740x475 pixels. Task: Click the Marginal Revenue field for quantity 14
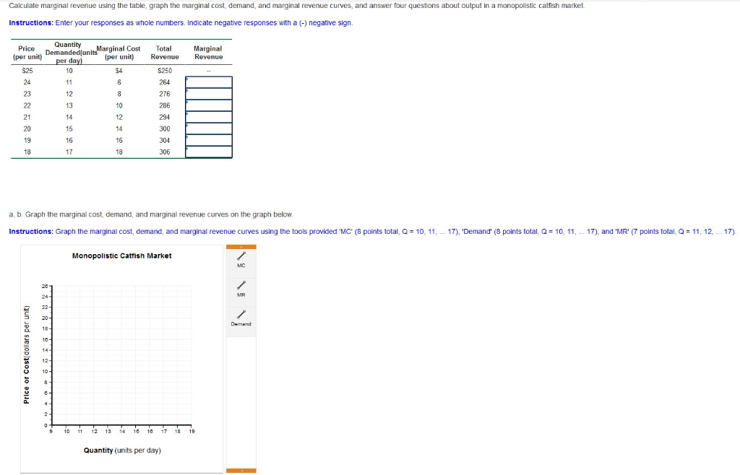point(209,116)
